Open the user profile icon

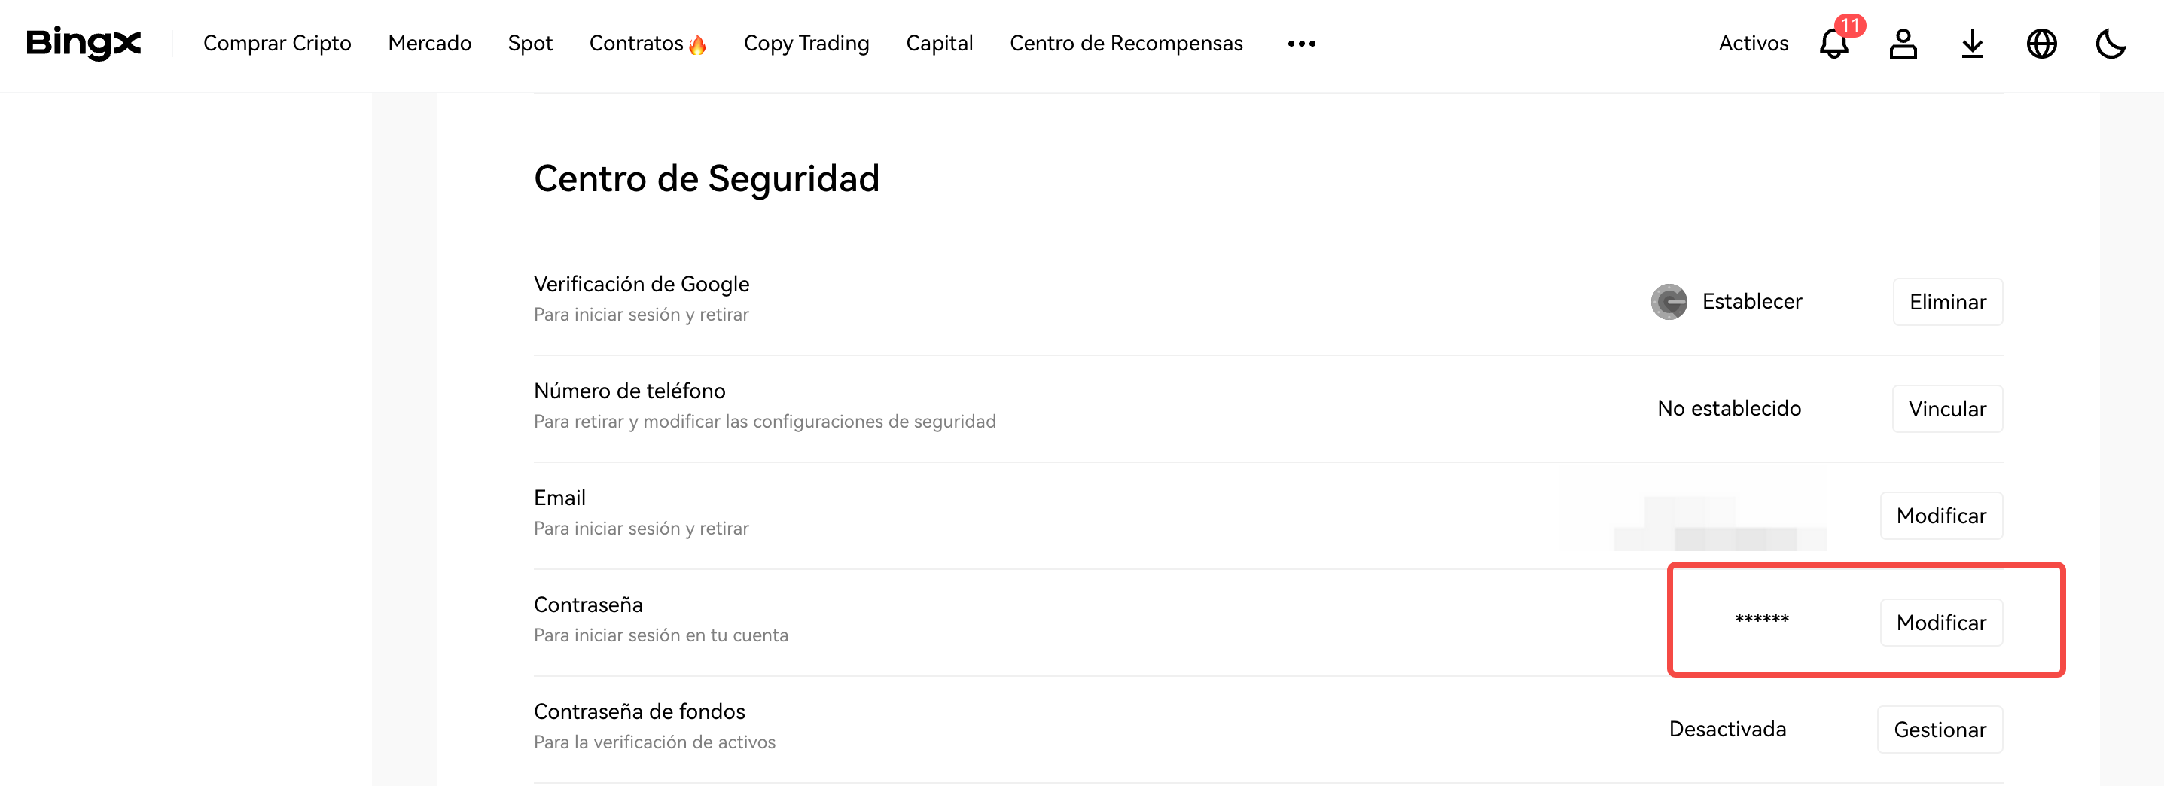[x=1903, y=44]
